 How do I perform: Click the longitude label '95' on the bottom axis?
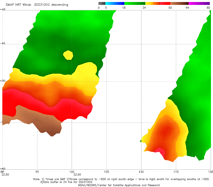click(37, 172)
